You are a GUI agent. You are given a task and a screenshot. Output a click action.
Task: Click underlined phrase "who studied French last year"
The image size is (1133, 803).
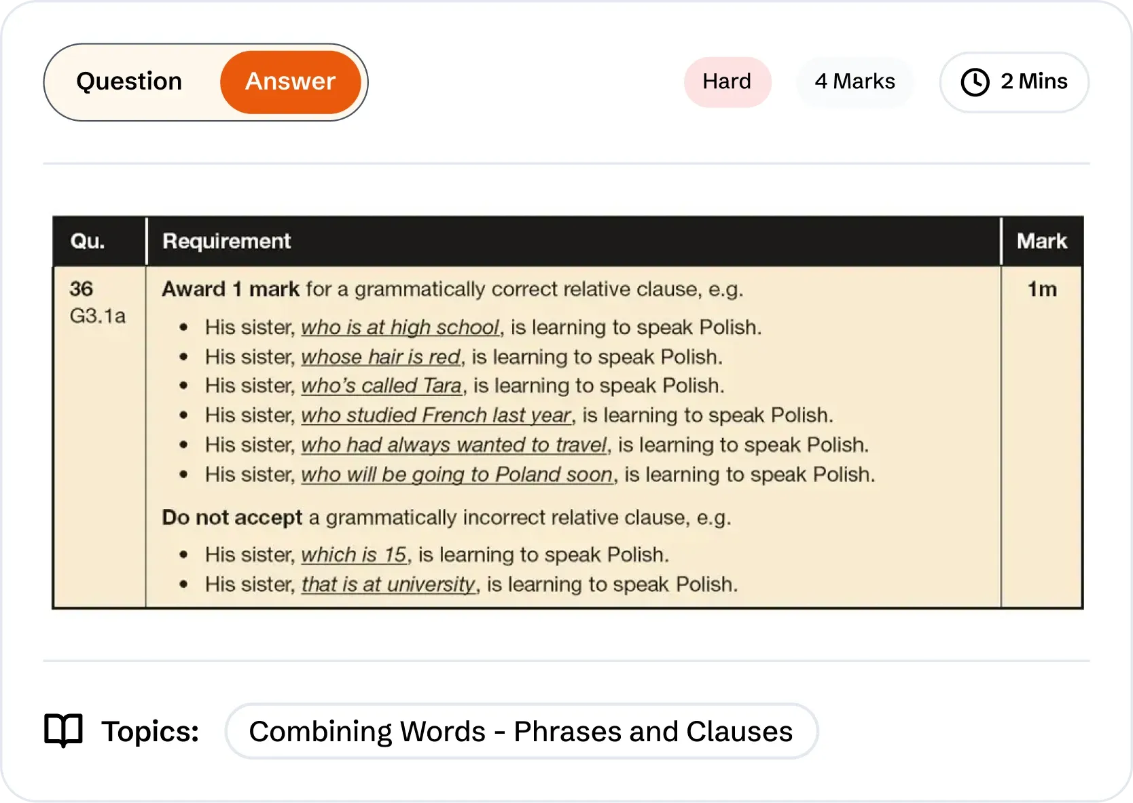pos(436,415)
